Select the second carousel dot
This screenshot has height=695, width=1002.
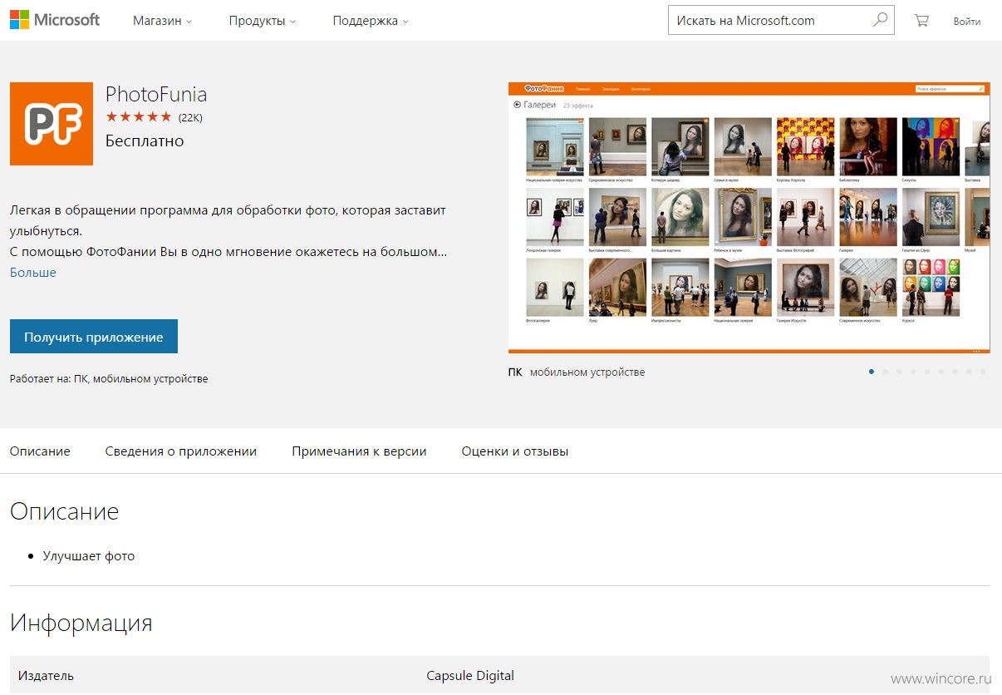[x=885, y=372]
